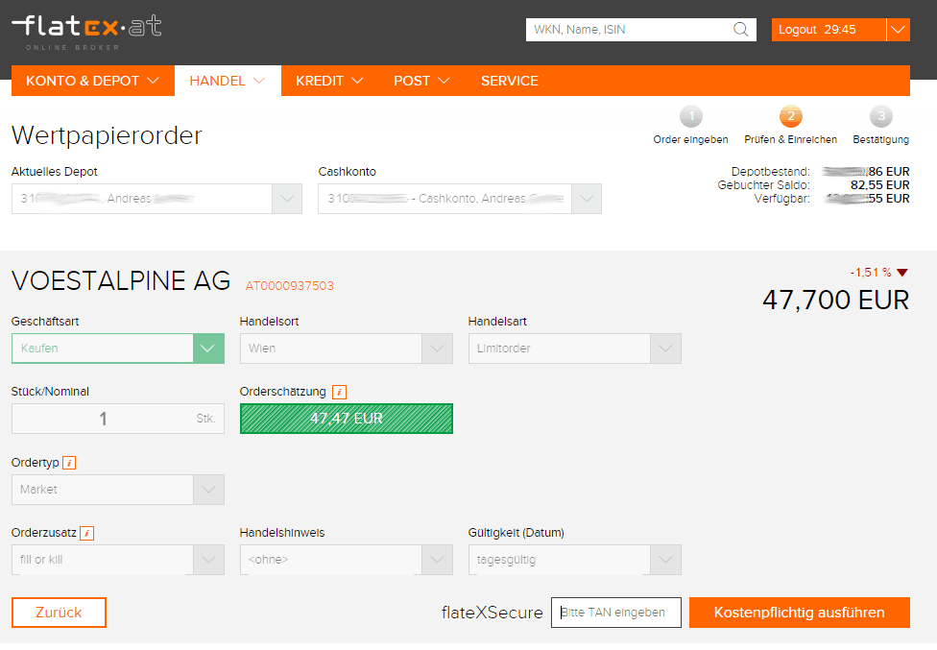
Task: Click the Logout button
Action: point(829,29)
